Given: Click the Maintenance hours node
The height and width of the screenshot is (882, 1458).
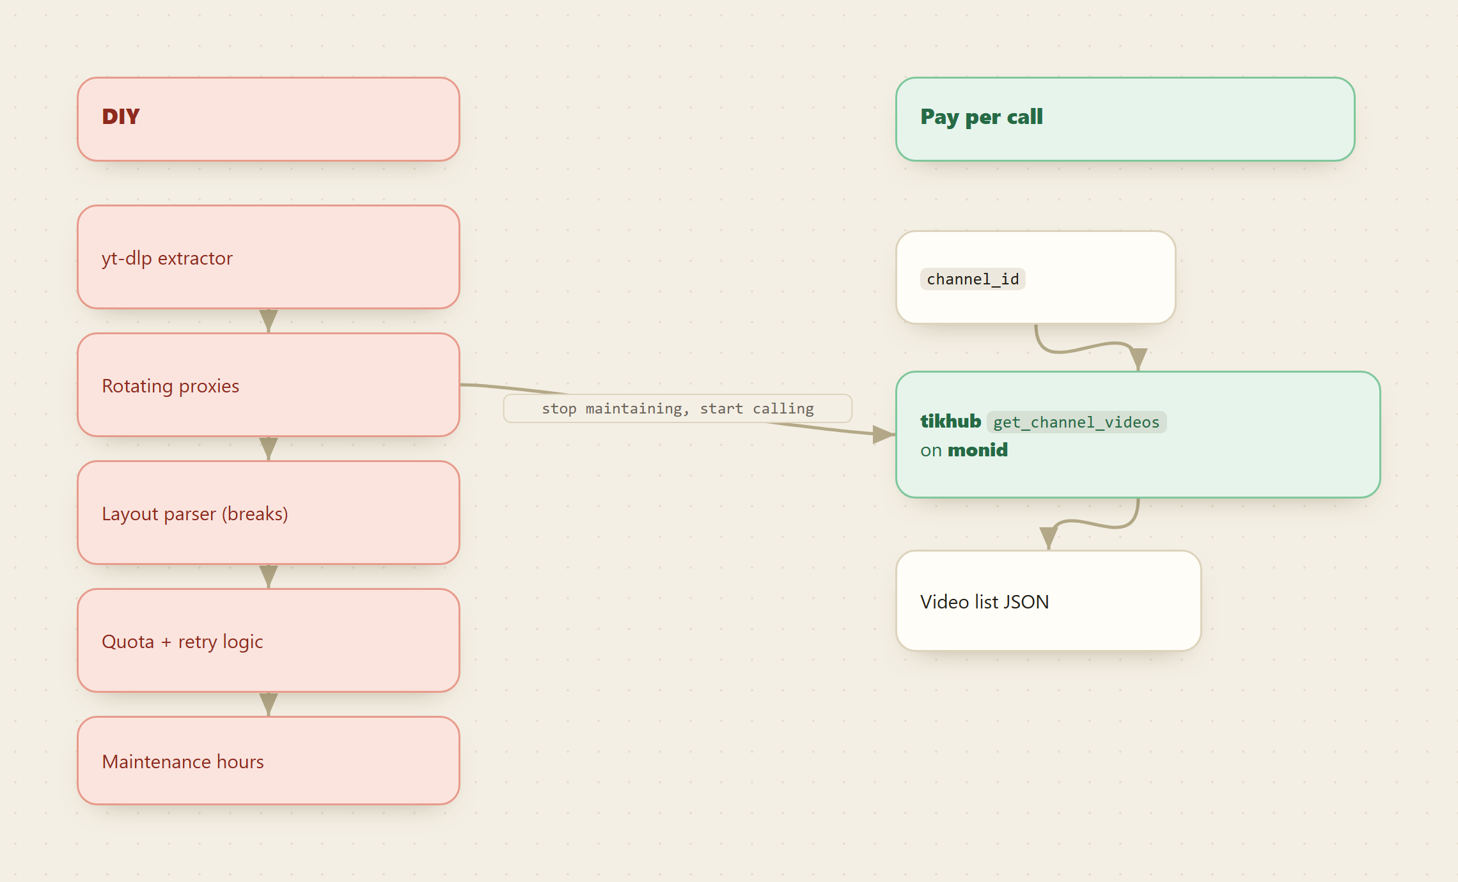Looking at the screenshot, I should point(269,761).
